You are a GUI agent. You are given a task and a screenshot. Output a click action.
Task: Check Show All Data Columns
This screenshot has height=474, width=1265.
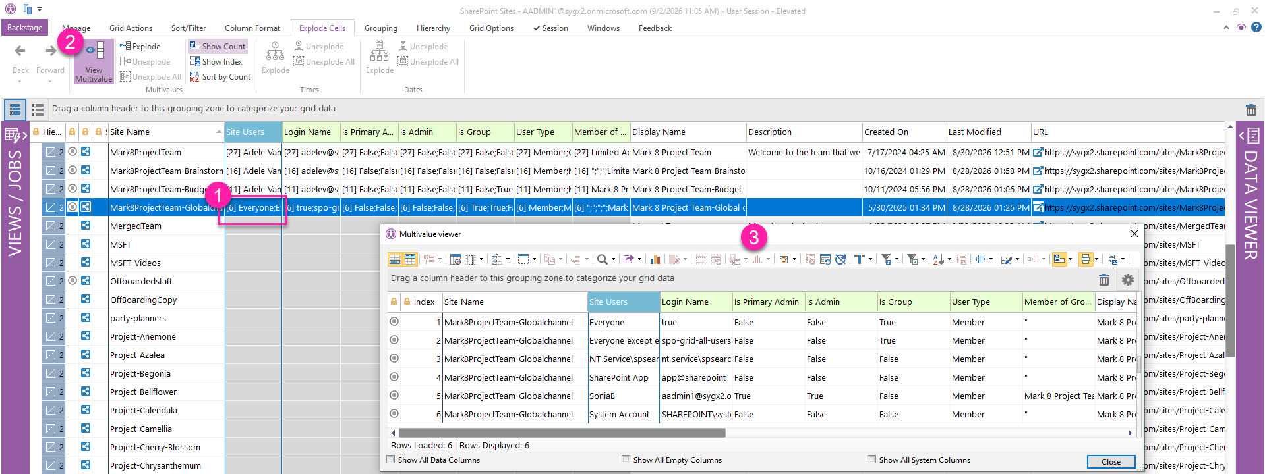click(391, 460)
